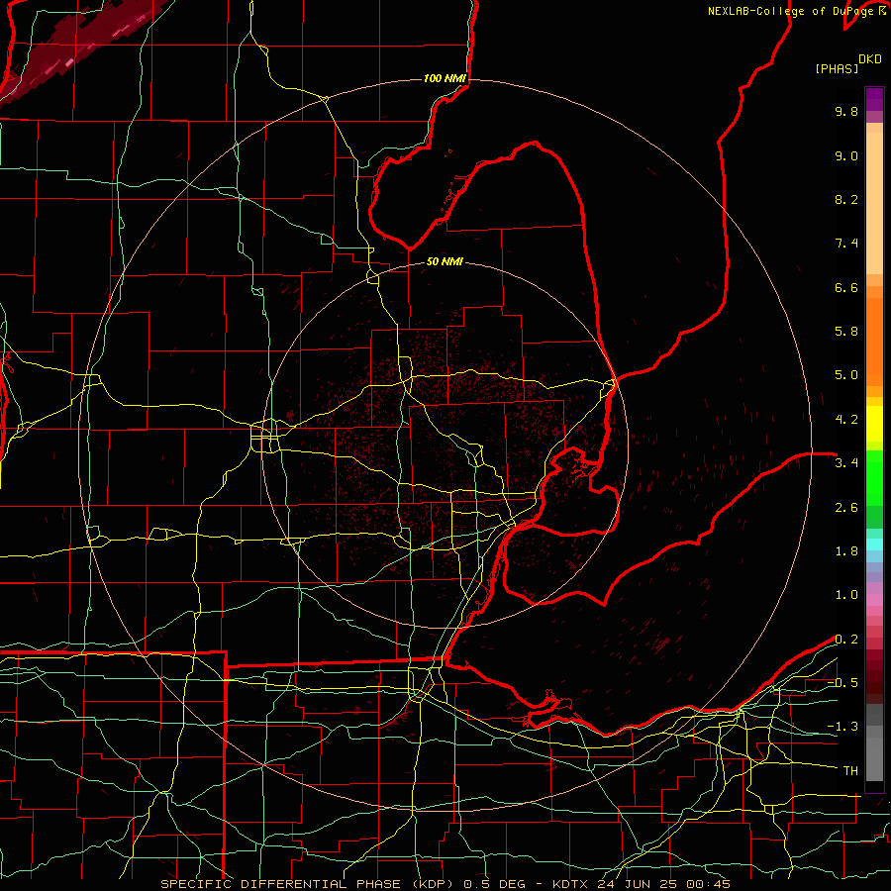Click the 7.4 value on the color scale
The width and height of the screenshot is (891, 891).
846,244
